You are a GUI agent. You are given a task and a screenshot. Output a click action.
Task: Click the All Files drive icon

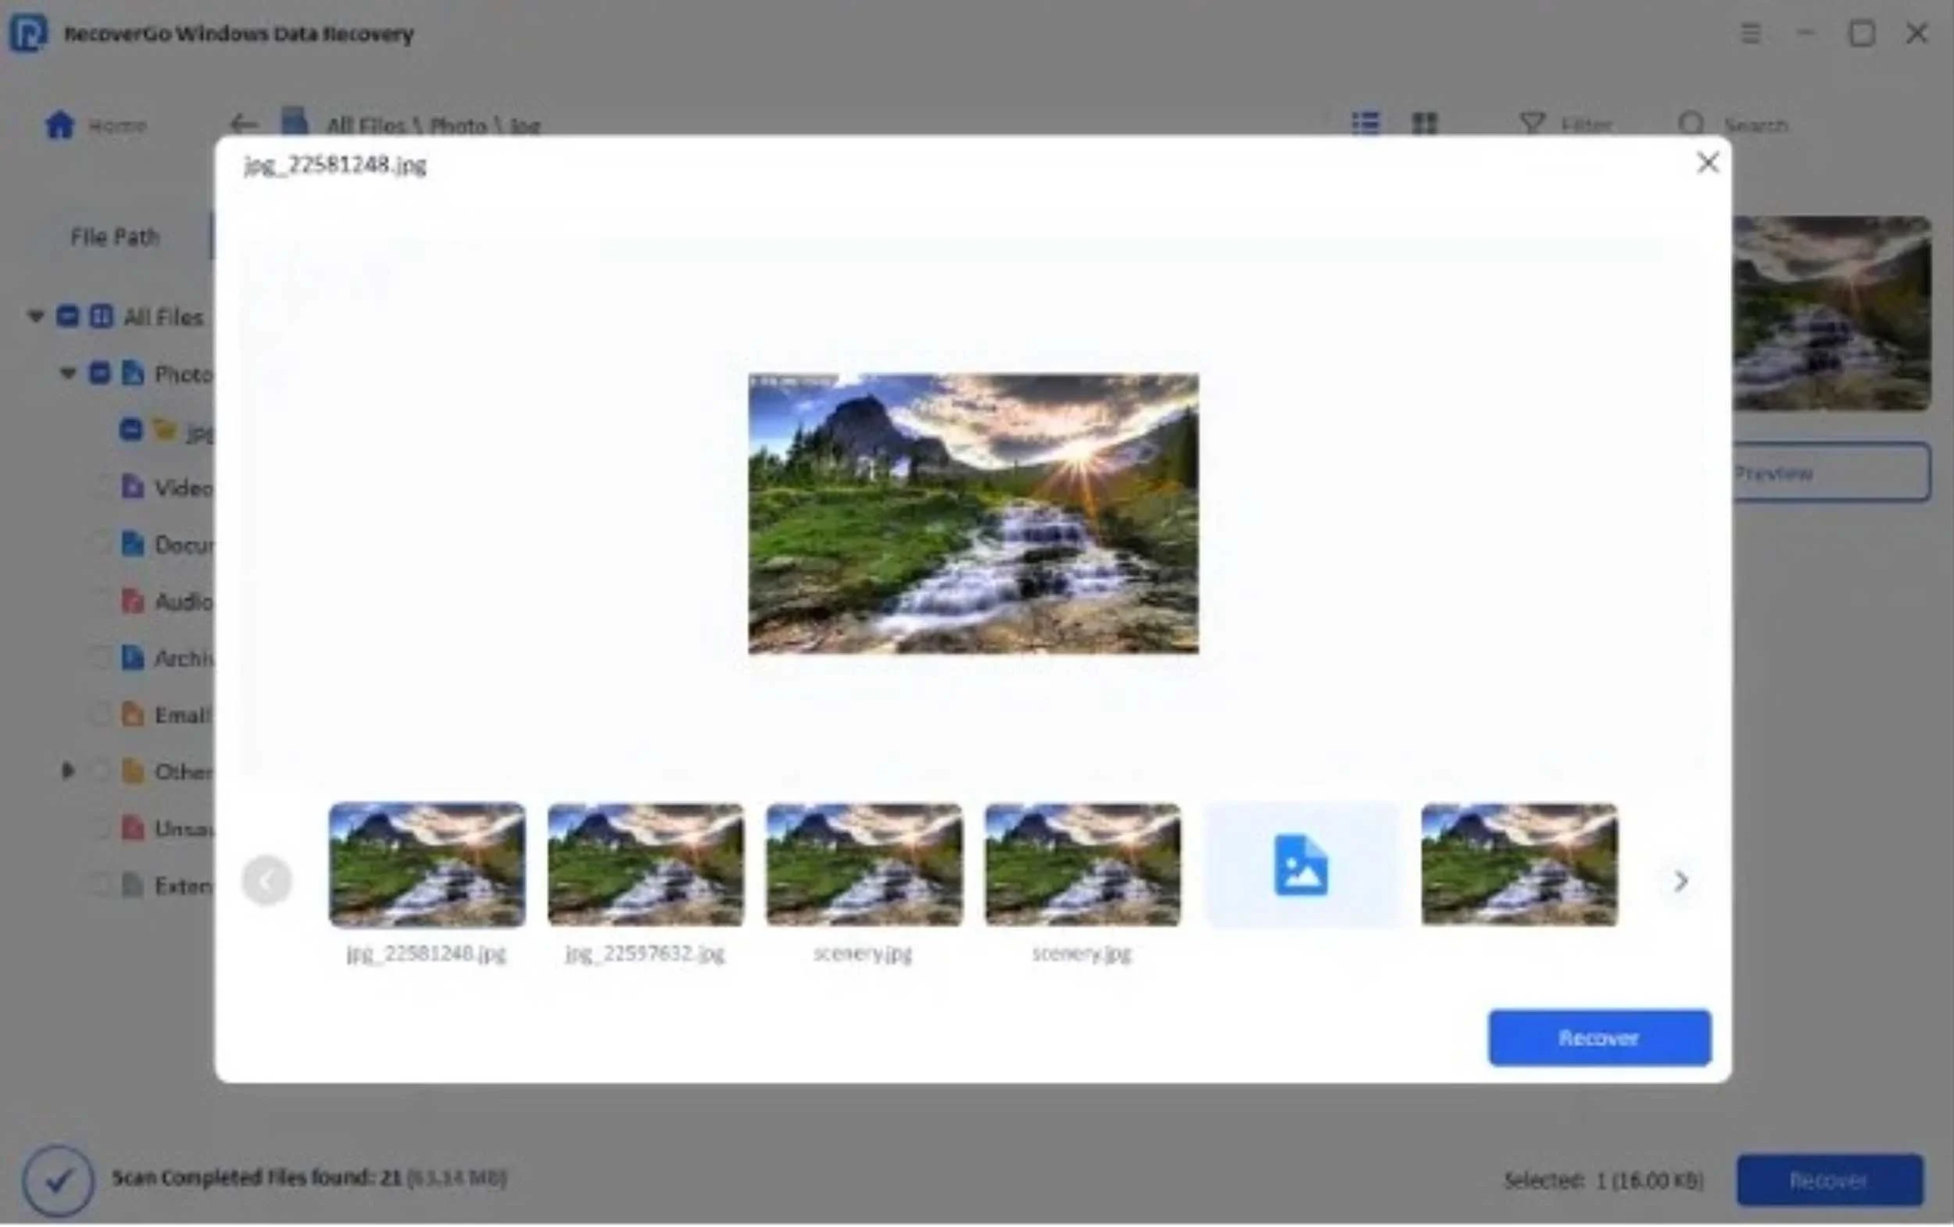pos(101,316)
